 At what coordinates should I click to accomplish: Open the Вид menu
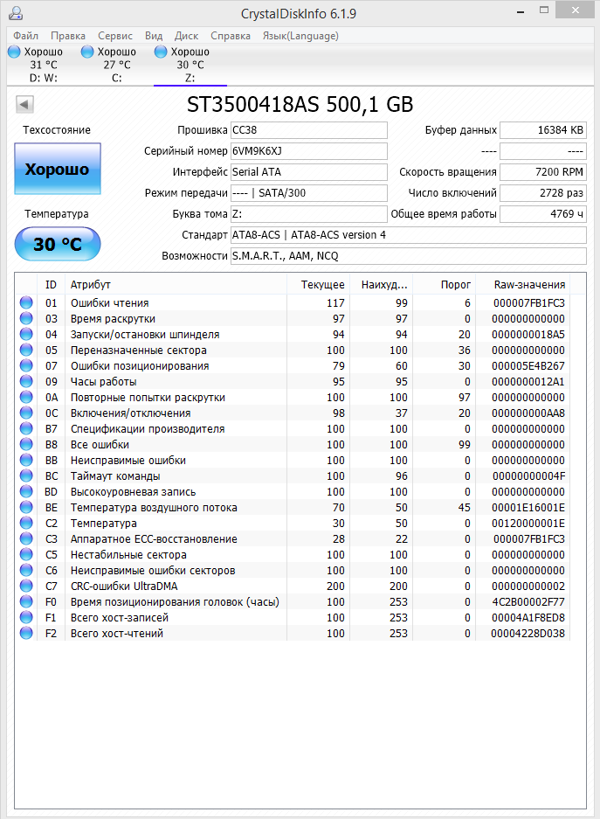tap(154, 36)
